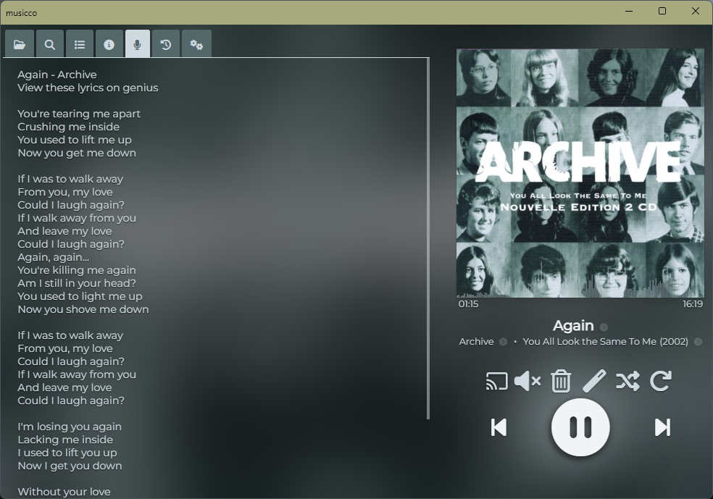This screenshot has height=499, width=713.
Task: Click the lyric Now you shove me down
Action: pos(83,309)
